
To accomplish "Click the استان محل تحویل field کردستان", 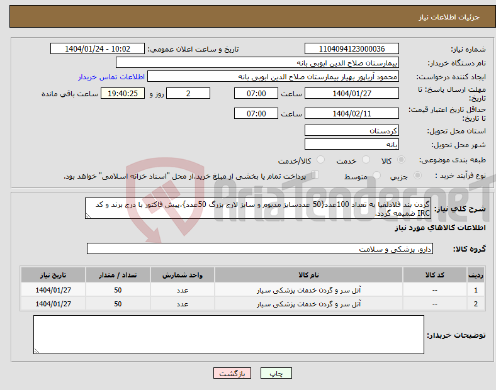I will (x=352, y=130).
